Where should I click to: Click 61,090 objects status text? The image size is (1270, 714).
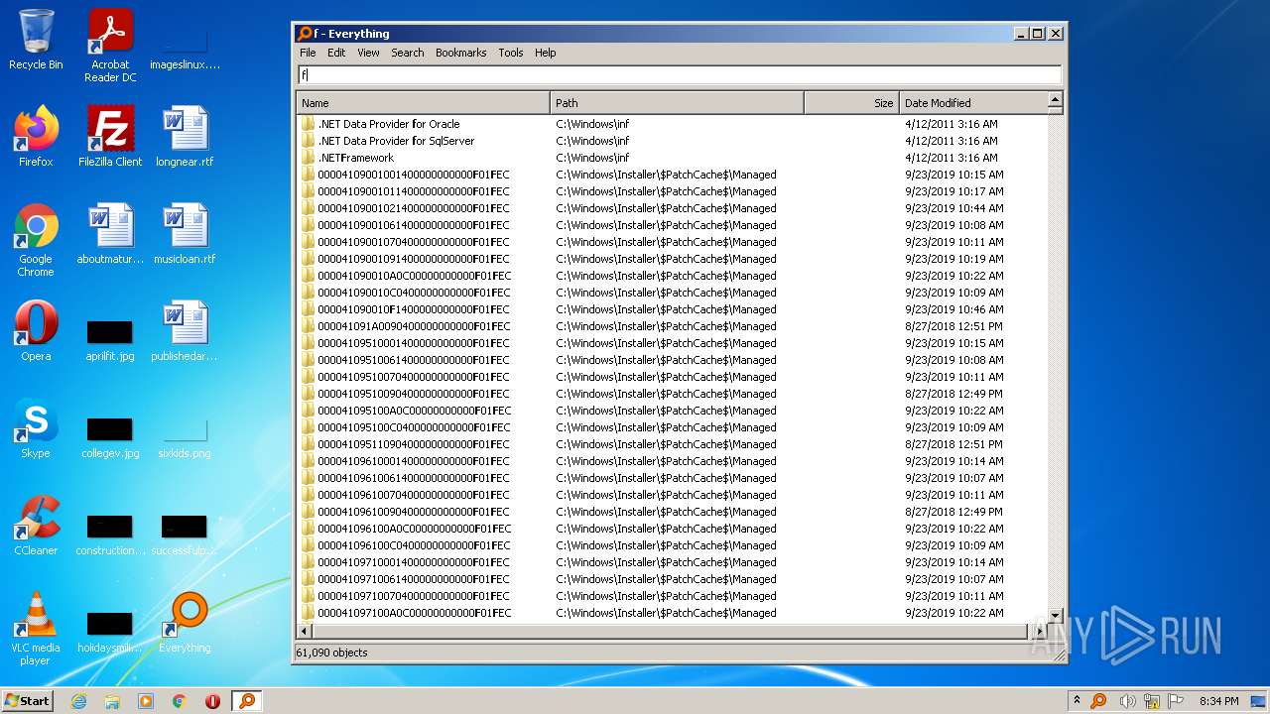(x=331, y=653)
